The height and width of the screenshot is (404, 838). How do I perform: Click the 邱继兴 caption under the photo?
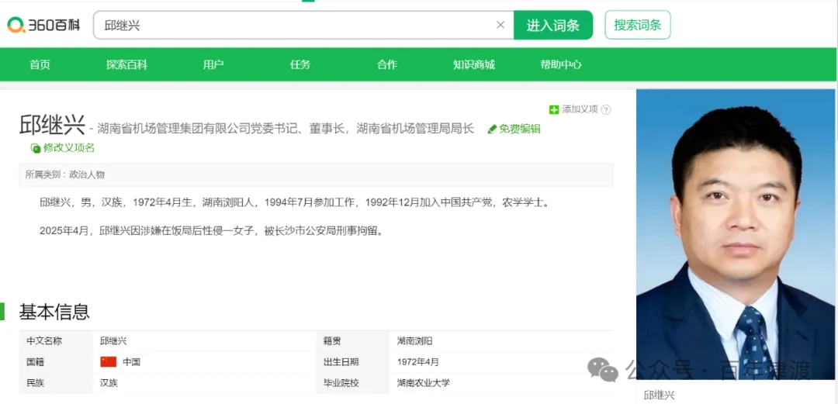point(660,395)
